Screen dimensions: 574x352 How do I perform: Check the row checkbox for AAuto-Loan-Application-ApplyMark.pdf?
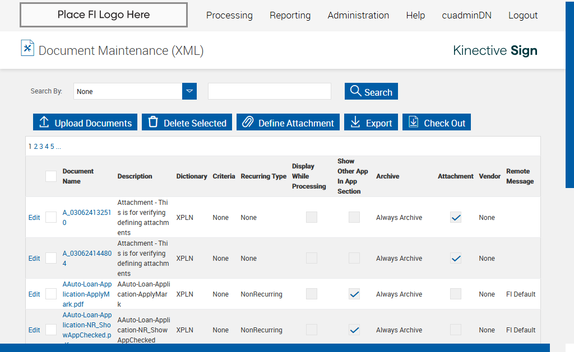(51, 294)
